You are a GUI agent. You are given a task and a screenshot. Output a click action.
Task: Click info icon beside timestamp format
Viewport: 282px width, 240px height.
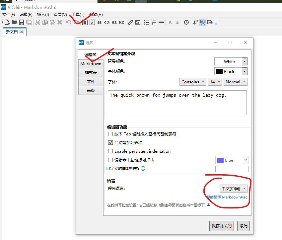143,168
